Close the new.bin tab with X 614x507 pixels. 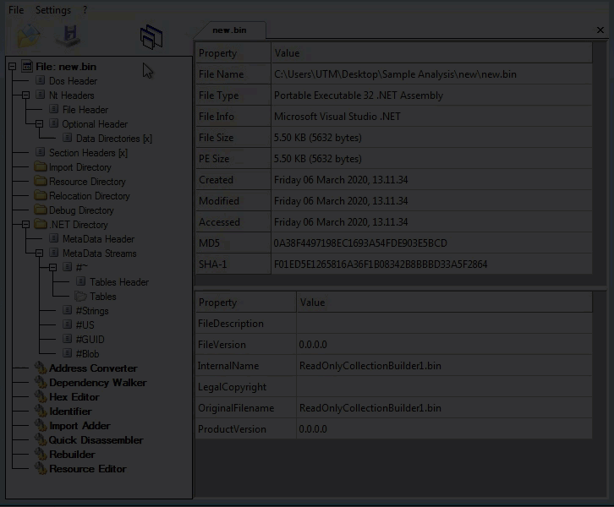click(600, 30)
